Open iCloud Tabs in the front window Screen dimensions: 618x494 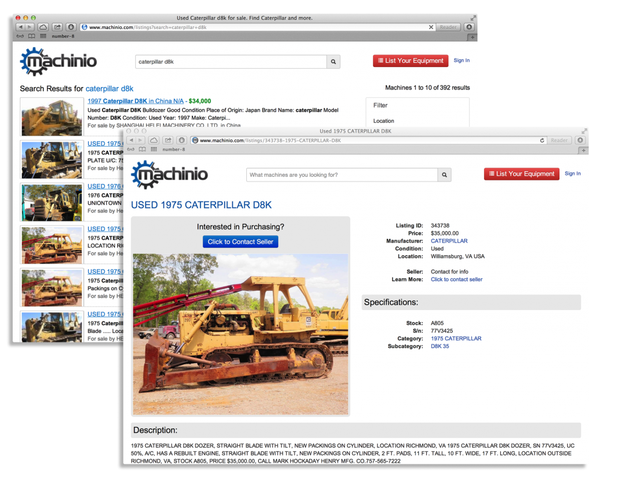[154, 141]
